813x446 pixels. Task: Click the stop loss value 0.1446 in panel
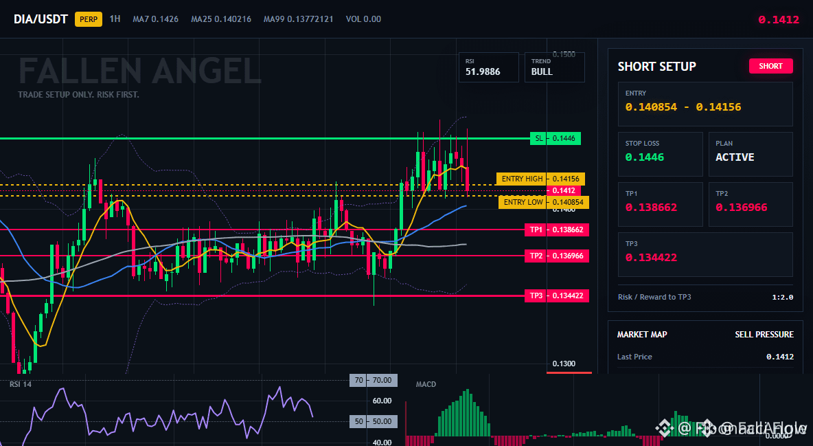point(645,157)
